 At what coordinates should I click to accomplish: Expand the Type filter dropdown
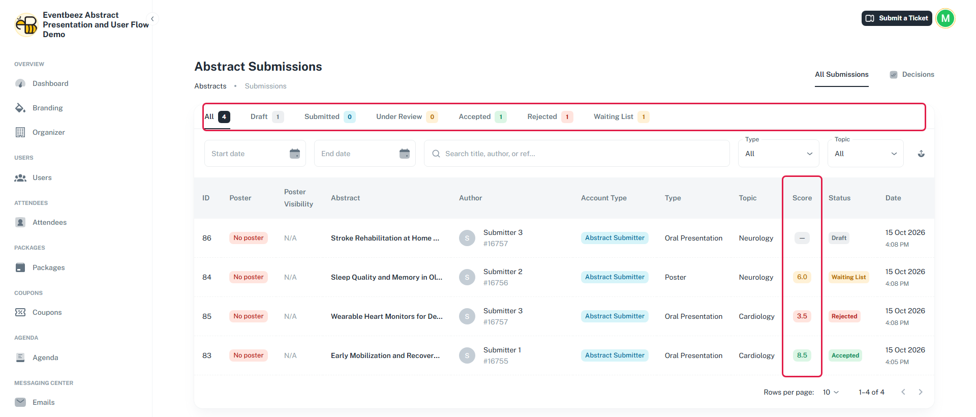(x=779, y=154)
